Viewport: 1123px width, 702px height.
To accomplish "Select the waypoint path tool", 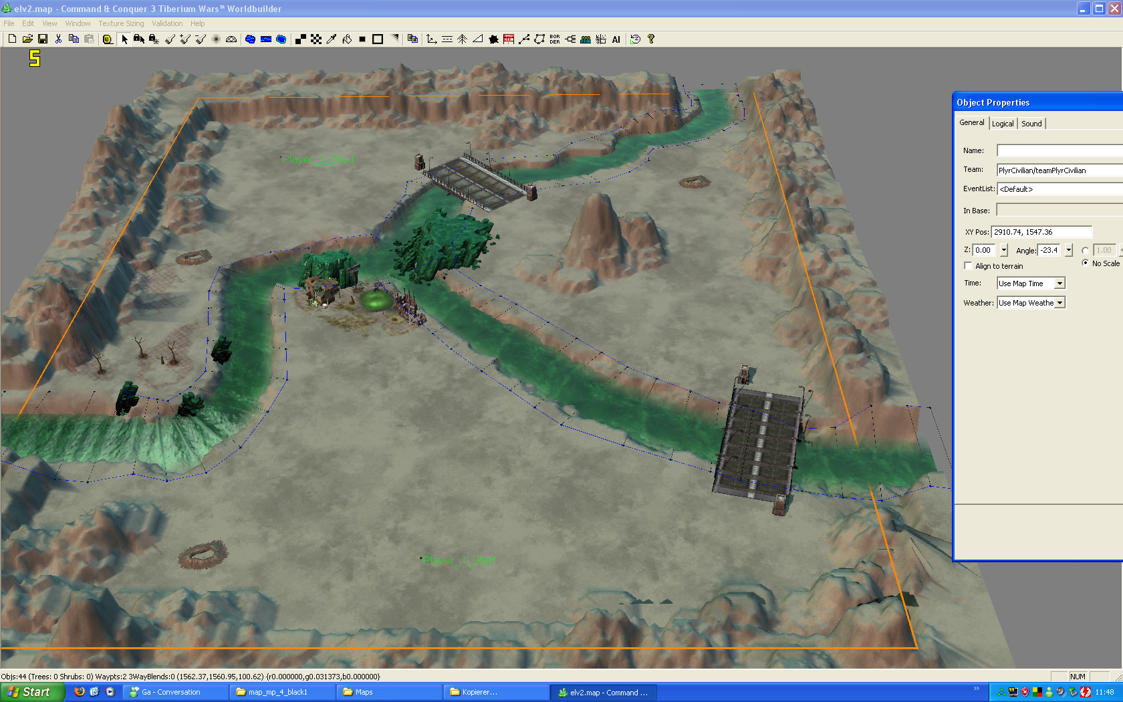I will point(524,39).
